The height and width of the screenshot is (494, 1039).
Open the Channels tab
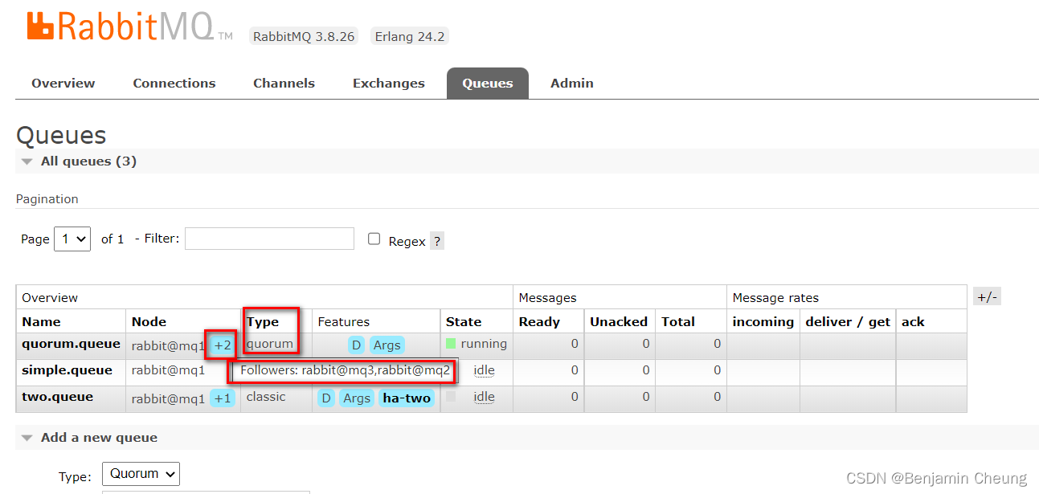(x=284, y=83)
